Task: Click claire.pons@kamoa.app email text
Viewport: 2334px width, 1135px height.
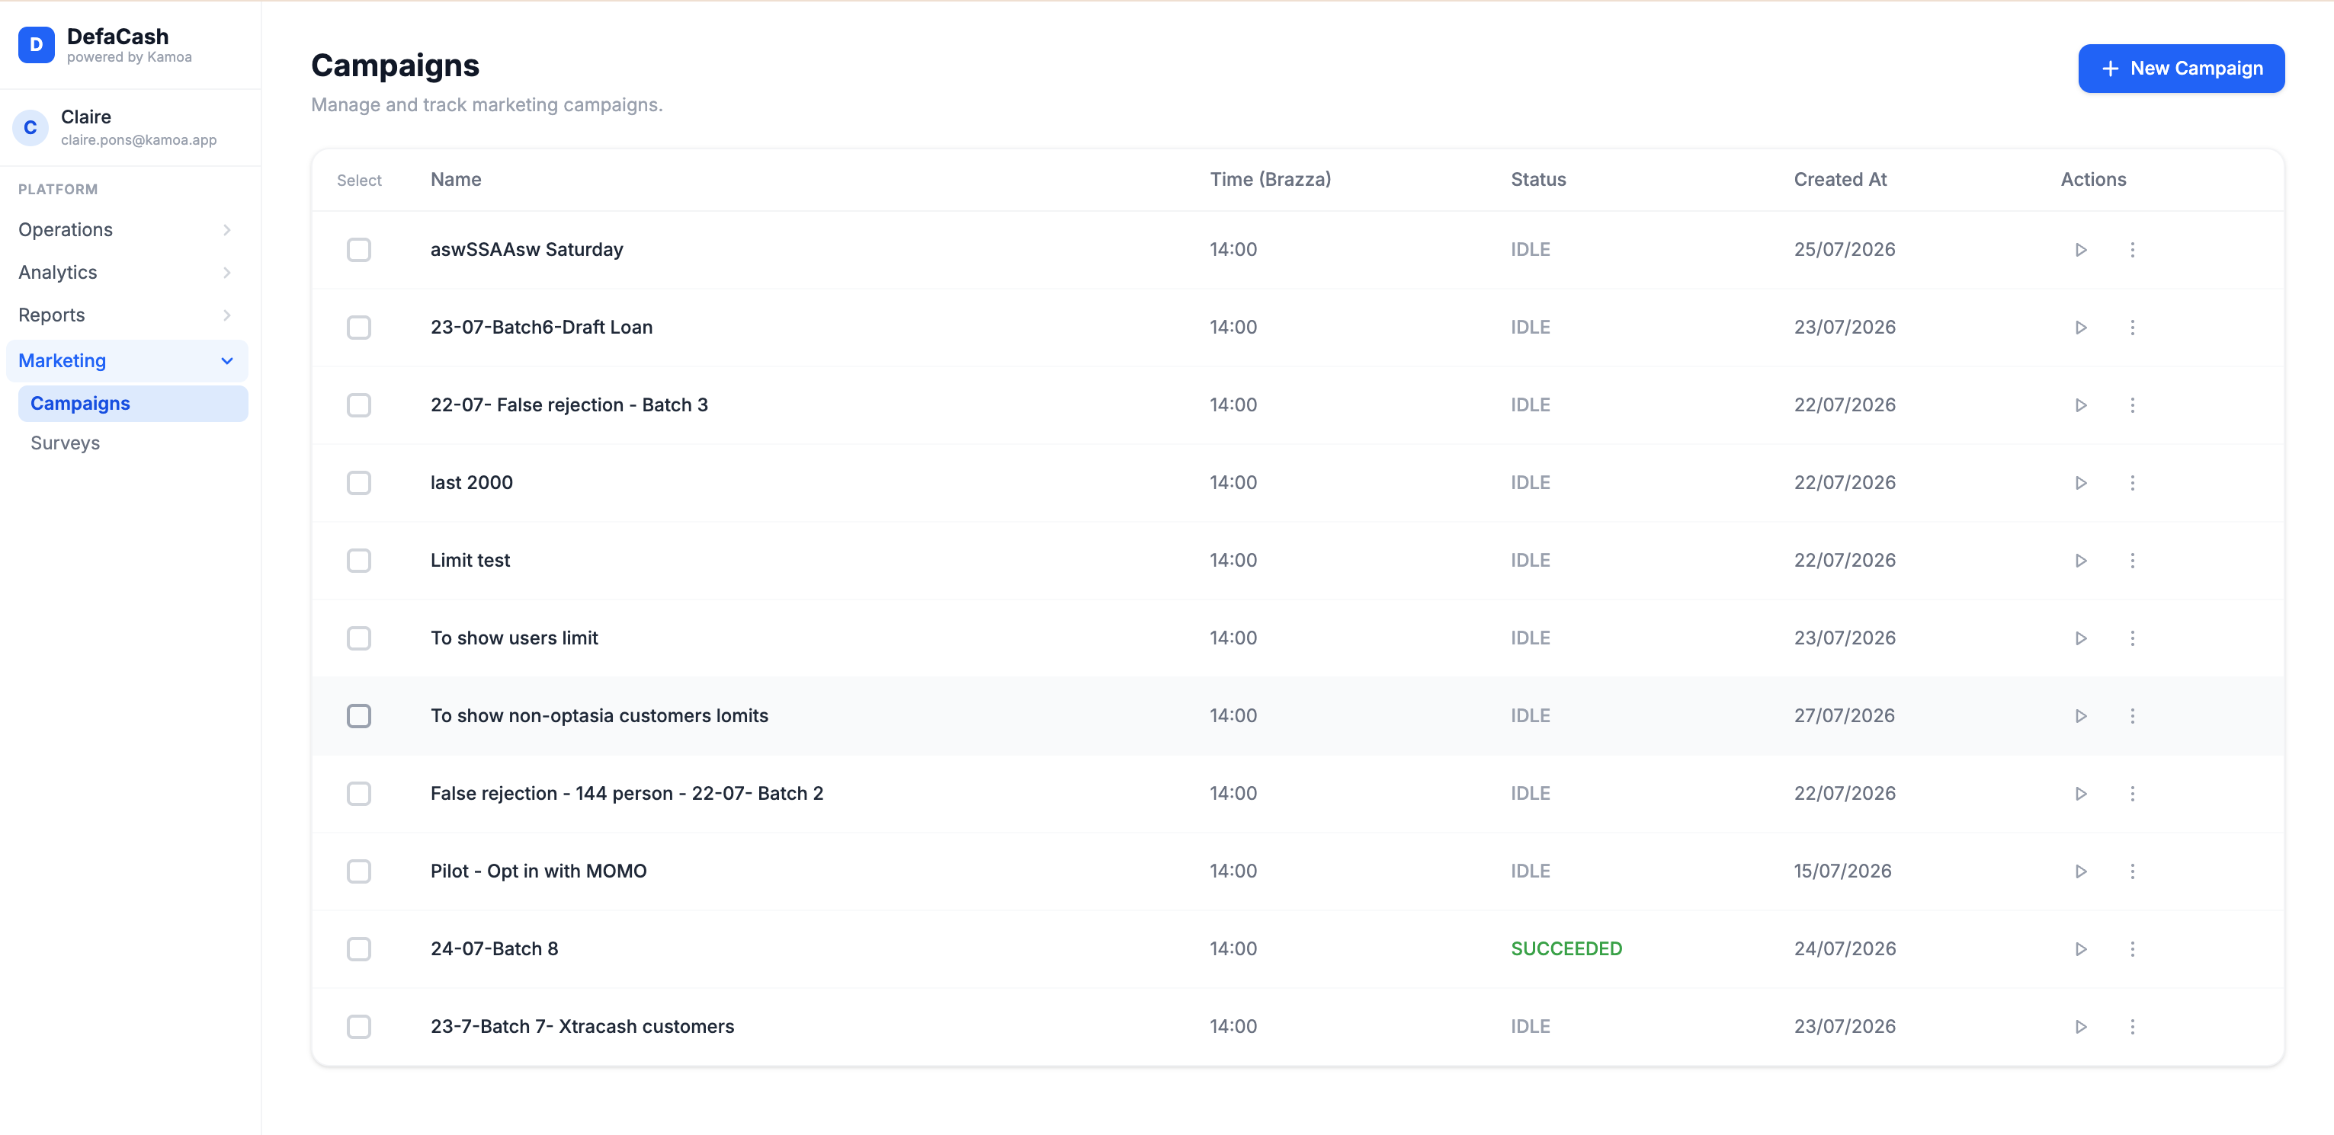Action: coord(139,140)
